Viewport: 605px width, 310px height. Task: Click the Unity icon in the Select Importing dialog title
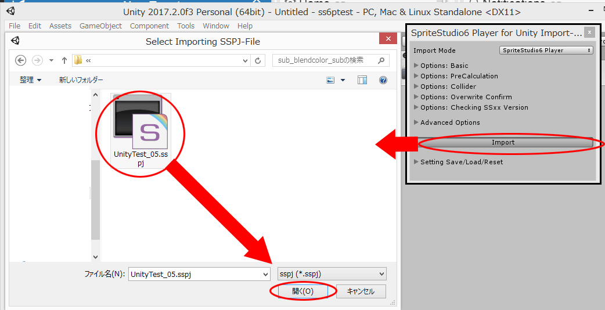(x=15, y=41)
